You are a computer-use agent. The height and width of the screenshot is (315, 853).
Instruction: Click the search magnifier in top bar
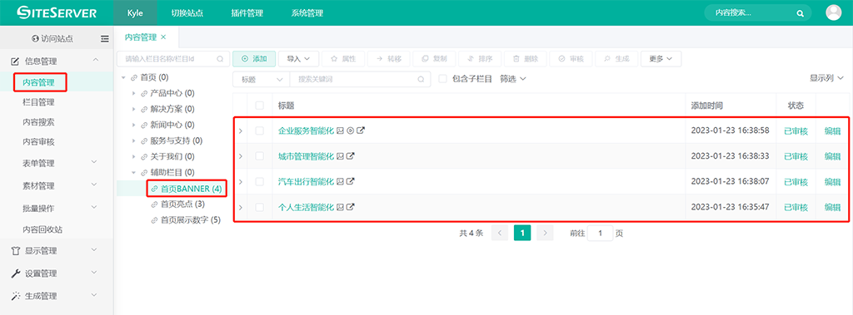(800, 13)
